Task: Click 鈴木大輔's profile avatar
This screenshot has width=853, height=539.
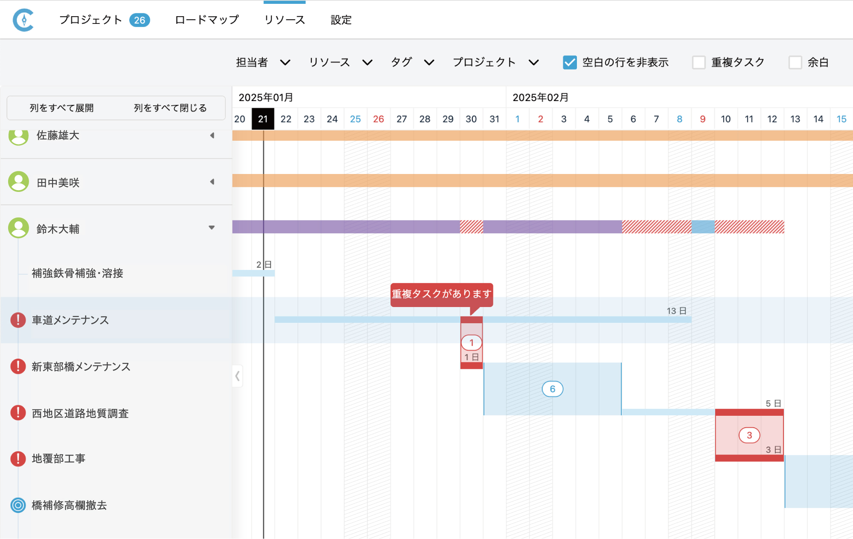Action: 19,228
